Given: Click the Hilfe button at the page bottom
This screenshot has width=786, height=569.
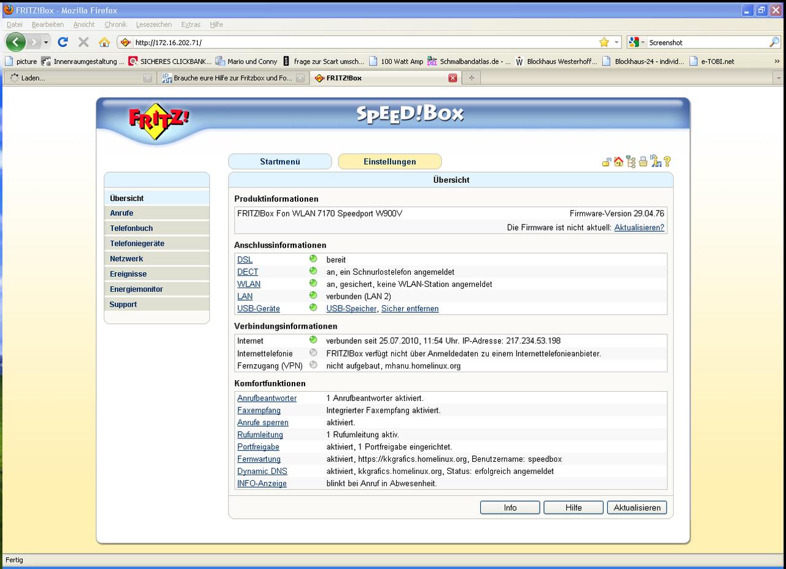Looking at the screenshot, I should (574, 508).
